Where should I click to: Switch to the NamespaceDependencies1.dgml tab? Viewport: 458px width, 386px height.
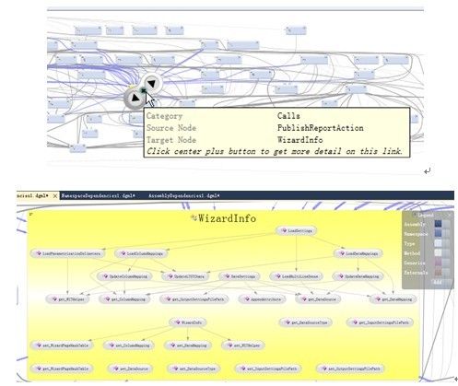[x=98, y=195]
